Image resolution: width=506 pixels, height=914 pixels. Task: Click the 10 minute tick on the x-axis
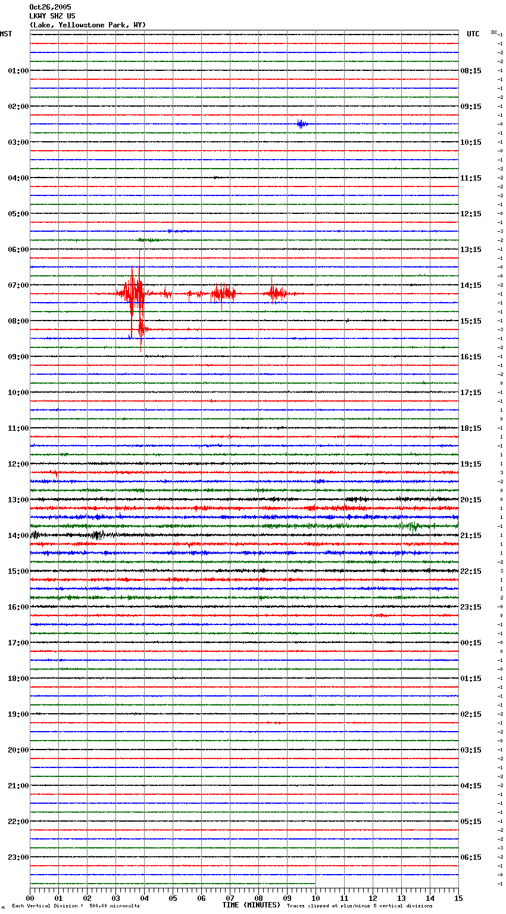pyautogui.click(x=316, y=898)
